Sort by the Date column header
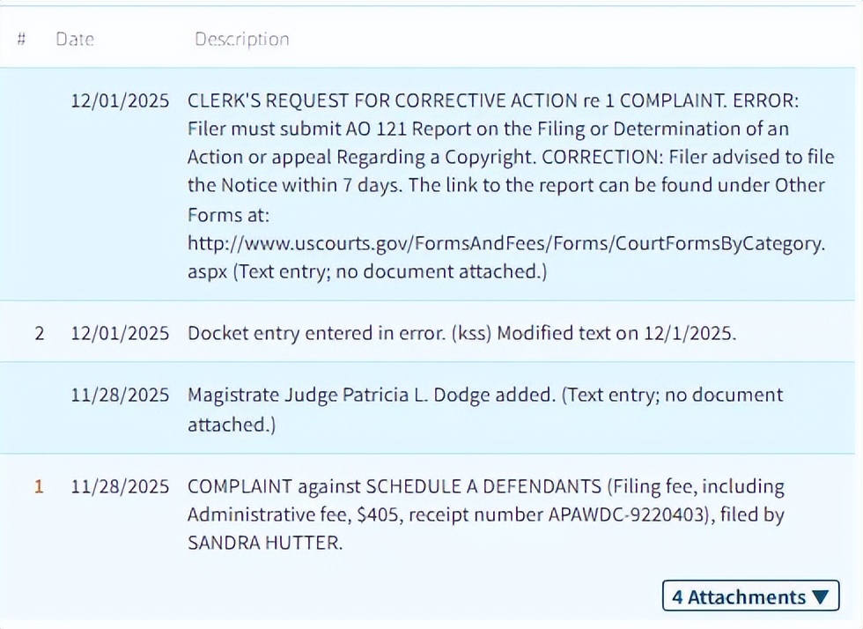 click(x=75, y=39)
